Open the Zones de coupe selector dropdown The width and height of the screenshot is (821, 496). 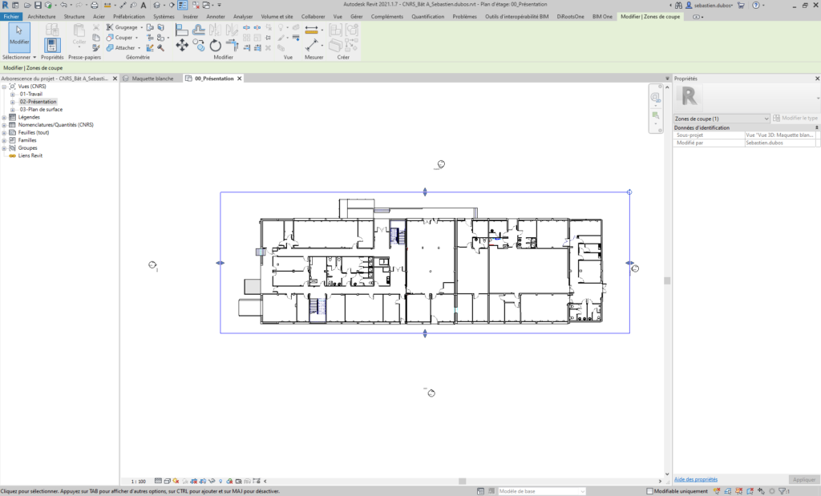(x=766, y=118)
